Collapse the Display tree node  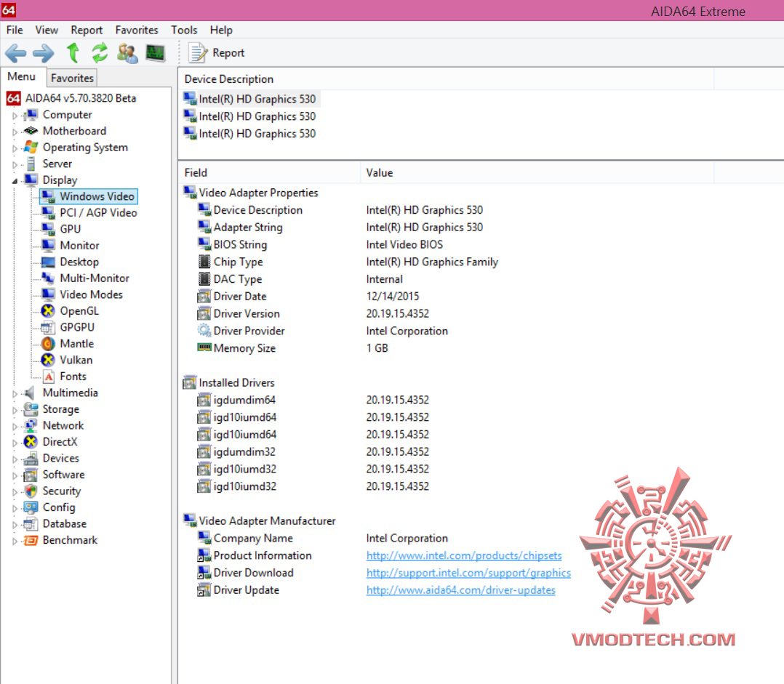click(15, 181)
